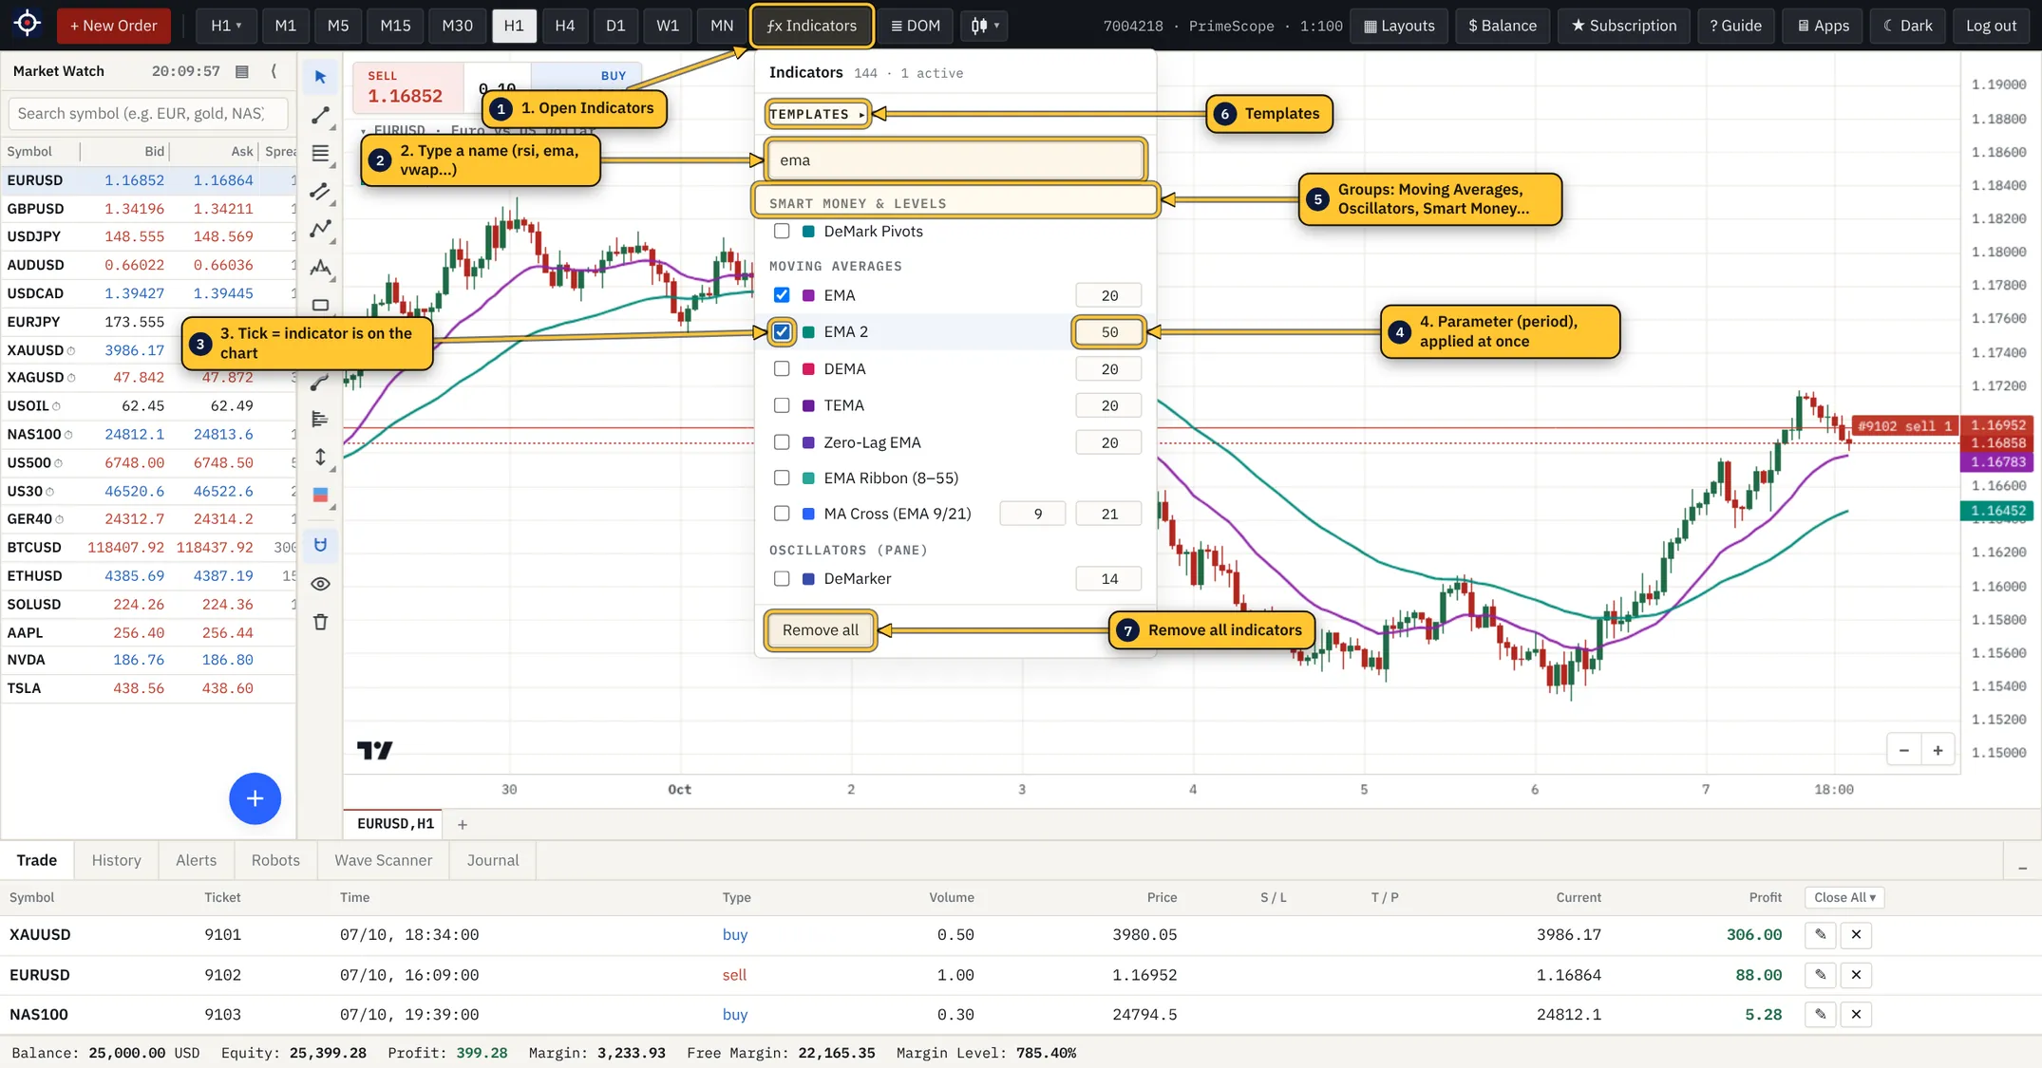Image resolution: width=2042 pixels, height=1068 pixels.
Task: Uncheck the EMA indicator checkbox
Action: (x=782, y=295)
